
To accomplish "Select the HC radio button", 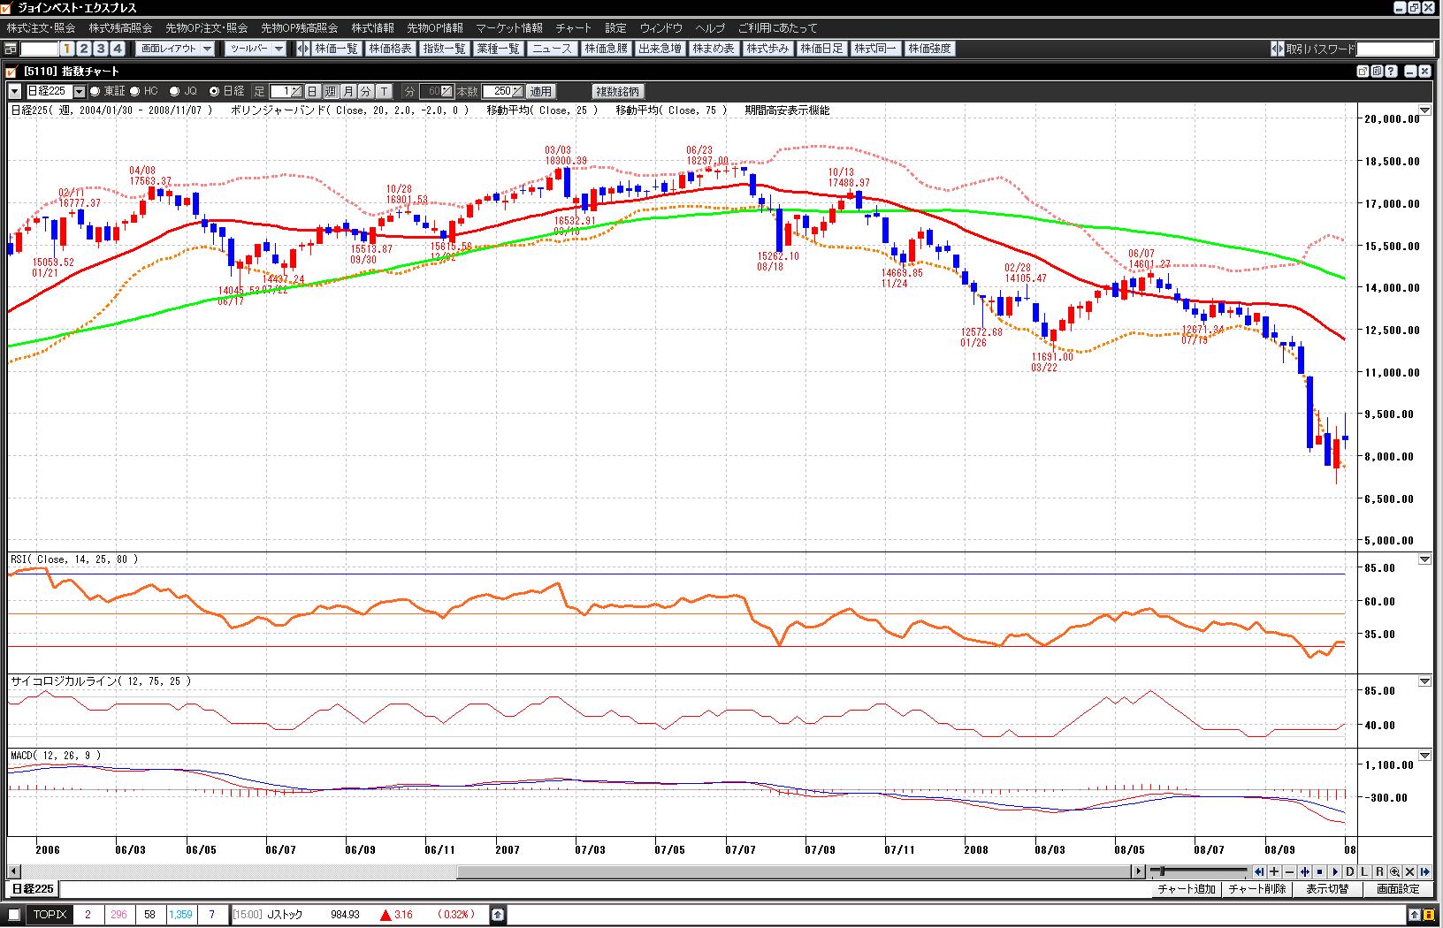I will (135, 91).
